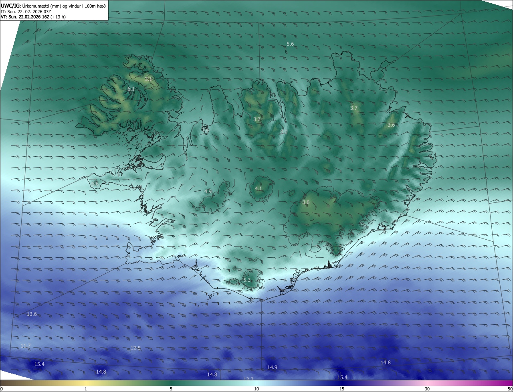Click the "5.3" value near the south coast

[x=246, y=280]
